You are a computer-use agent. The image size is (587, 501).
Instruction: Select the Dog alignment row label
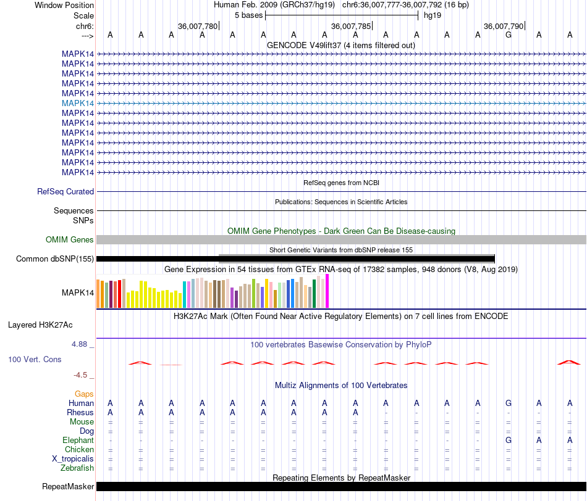click(x=87, y=431)
